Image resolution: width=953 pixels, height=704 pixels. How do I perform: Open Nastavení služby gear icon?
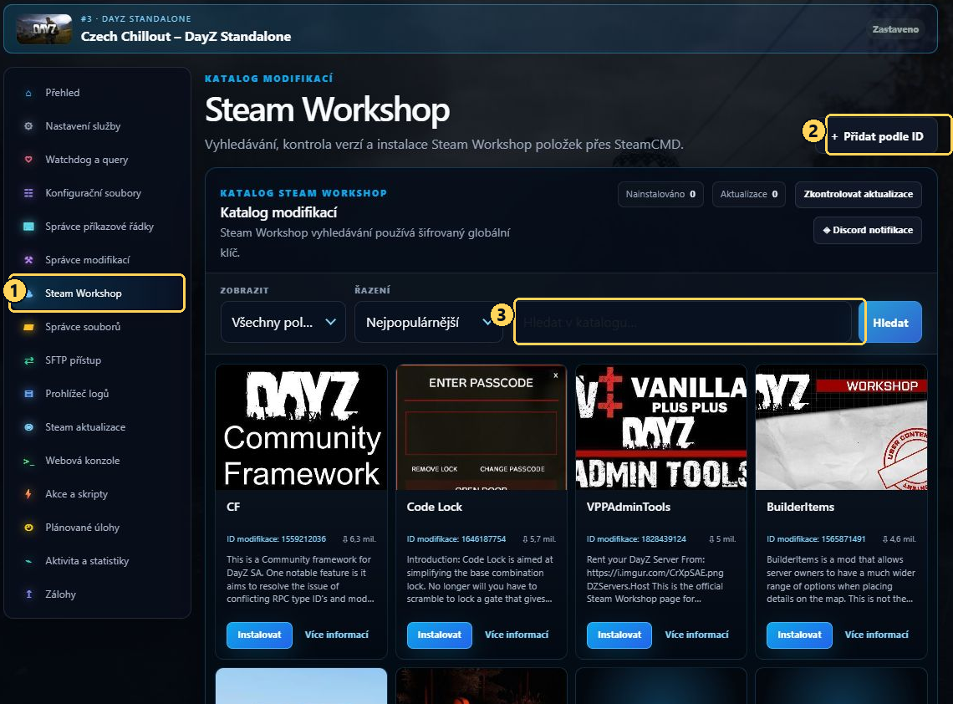click(28, 126)
